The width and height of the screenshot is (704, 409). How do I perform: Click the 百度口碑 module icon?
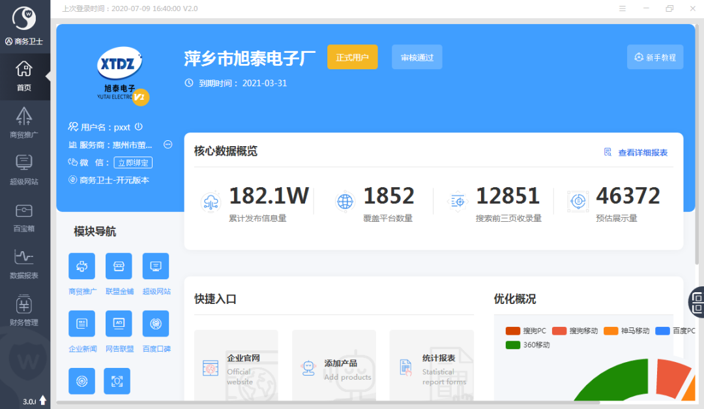coord(156,324)
